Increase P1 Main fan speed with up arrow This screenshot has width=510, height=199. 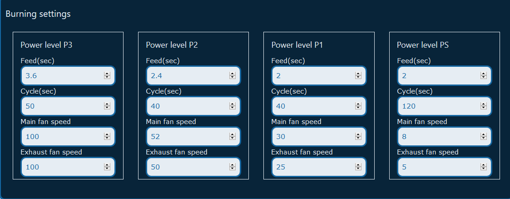358,134
